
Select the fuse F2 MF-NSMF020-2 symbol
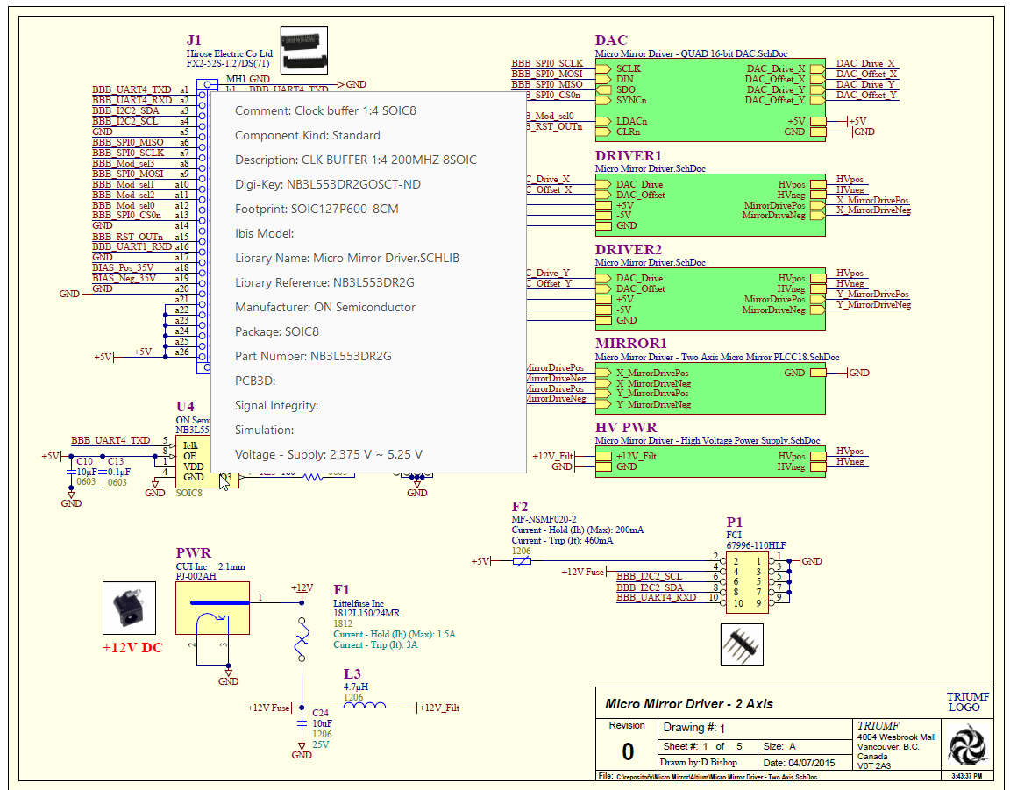(x=523, y=559)
